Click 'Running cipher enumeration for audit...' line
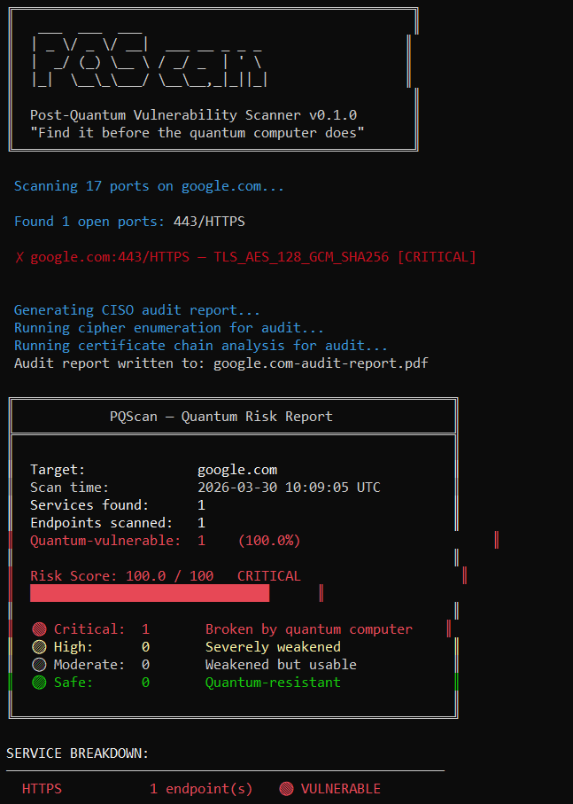Viewport: 573px width, 804px height. pos(169,328)
